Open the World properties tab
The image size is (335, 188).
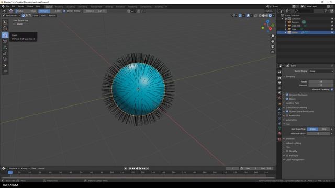[280, 98]
